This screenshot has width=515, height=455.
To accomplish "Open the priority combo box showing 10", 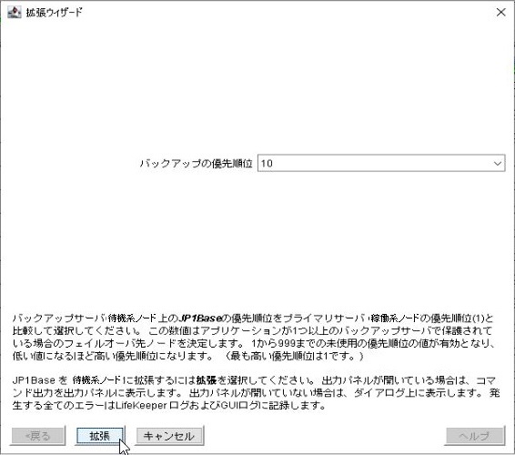I will [x=381, y=163].
